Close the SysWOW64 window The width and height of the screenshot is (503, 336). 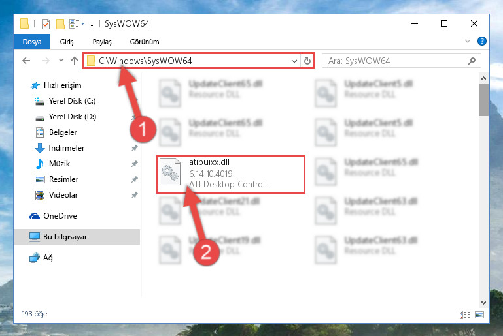tap(474, 23)
